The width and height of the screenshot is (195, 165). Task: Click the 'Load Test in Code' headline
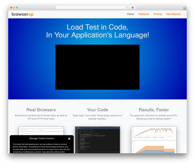click(x=97, y=27)
